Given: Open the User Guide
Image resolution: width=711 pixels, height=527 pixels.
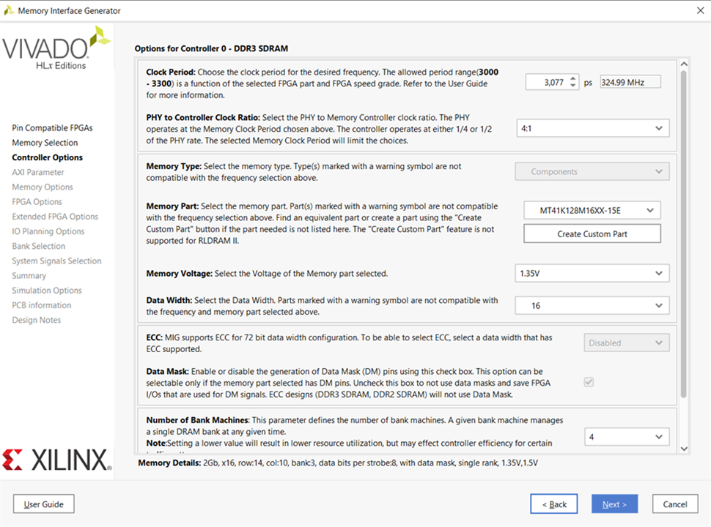Looking at the screenshot, I should [x=43, y=504].
